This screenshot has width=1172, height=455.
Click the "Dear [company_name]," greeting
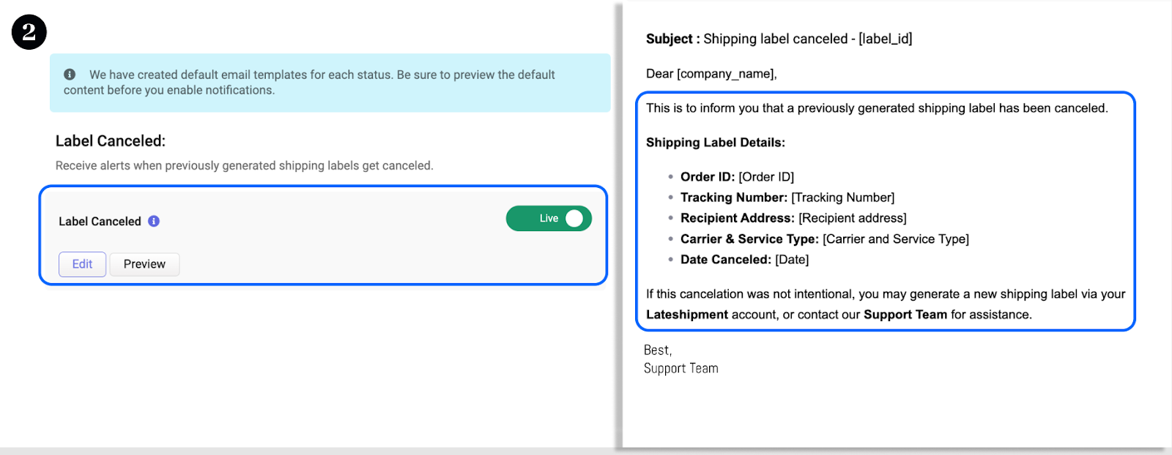click(x=711, y=74)
